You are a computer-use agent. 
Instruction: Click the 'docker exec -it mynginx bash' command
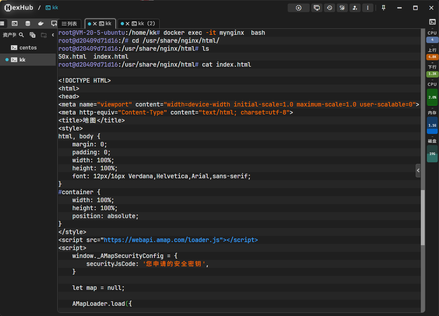pos(214,33)
